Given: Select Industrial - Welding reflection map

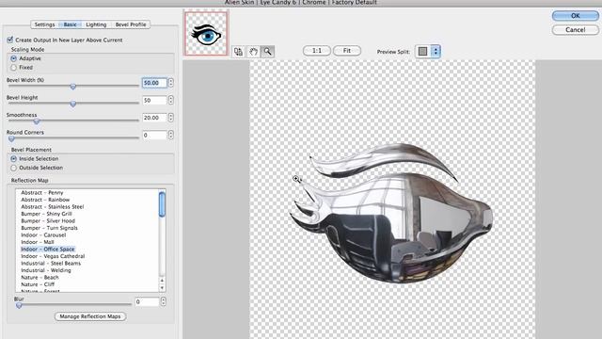Looking at the screenshot, I should (46, 270).
